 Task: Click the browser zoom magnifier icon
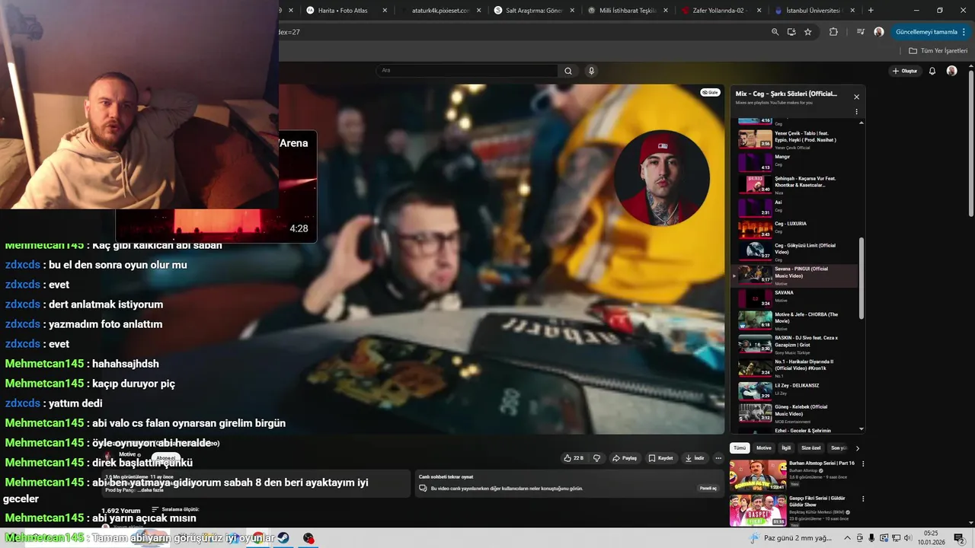click(x=775, y=32)
